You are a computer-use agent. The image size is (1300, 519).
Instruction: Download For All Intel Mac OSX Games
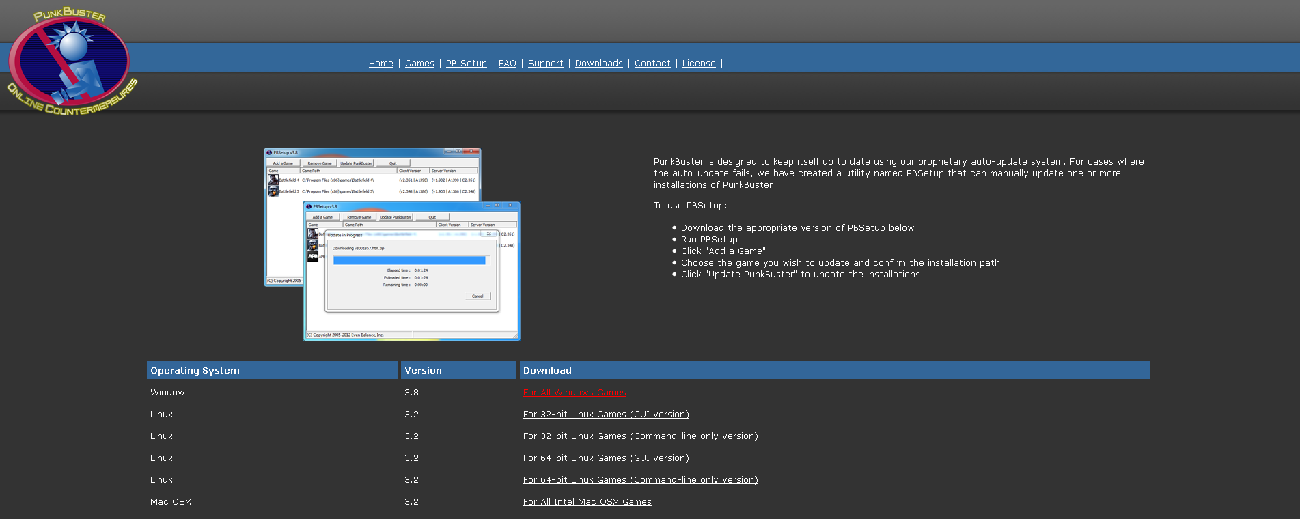coord(587,502)
